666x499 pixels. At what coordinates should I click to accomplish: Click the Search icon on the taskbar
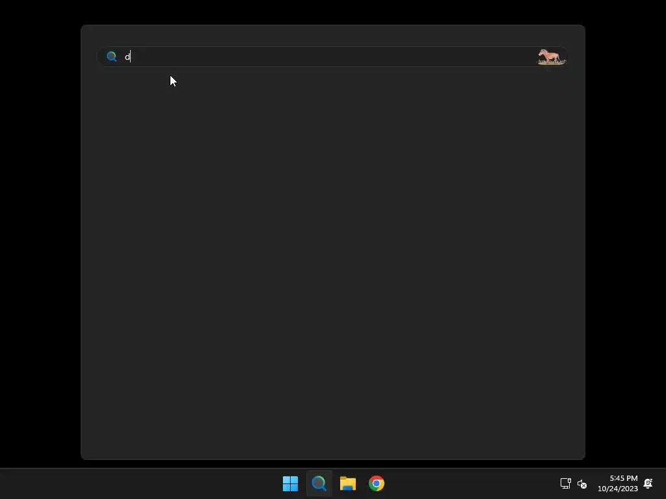tap(319, 483)
